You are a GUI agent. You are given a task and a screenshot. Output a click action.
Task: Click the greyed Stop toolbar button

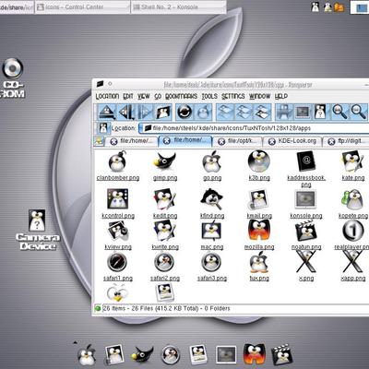(203, 112)
